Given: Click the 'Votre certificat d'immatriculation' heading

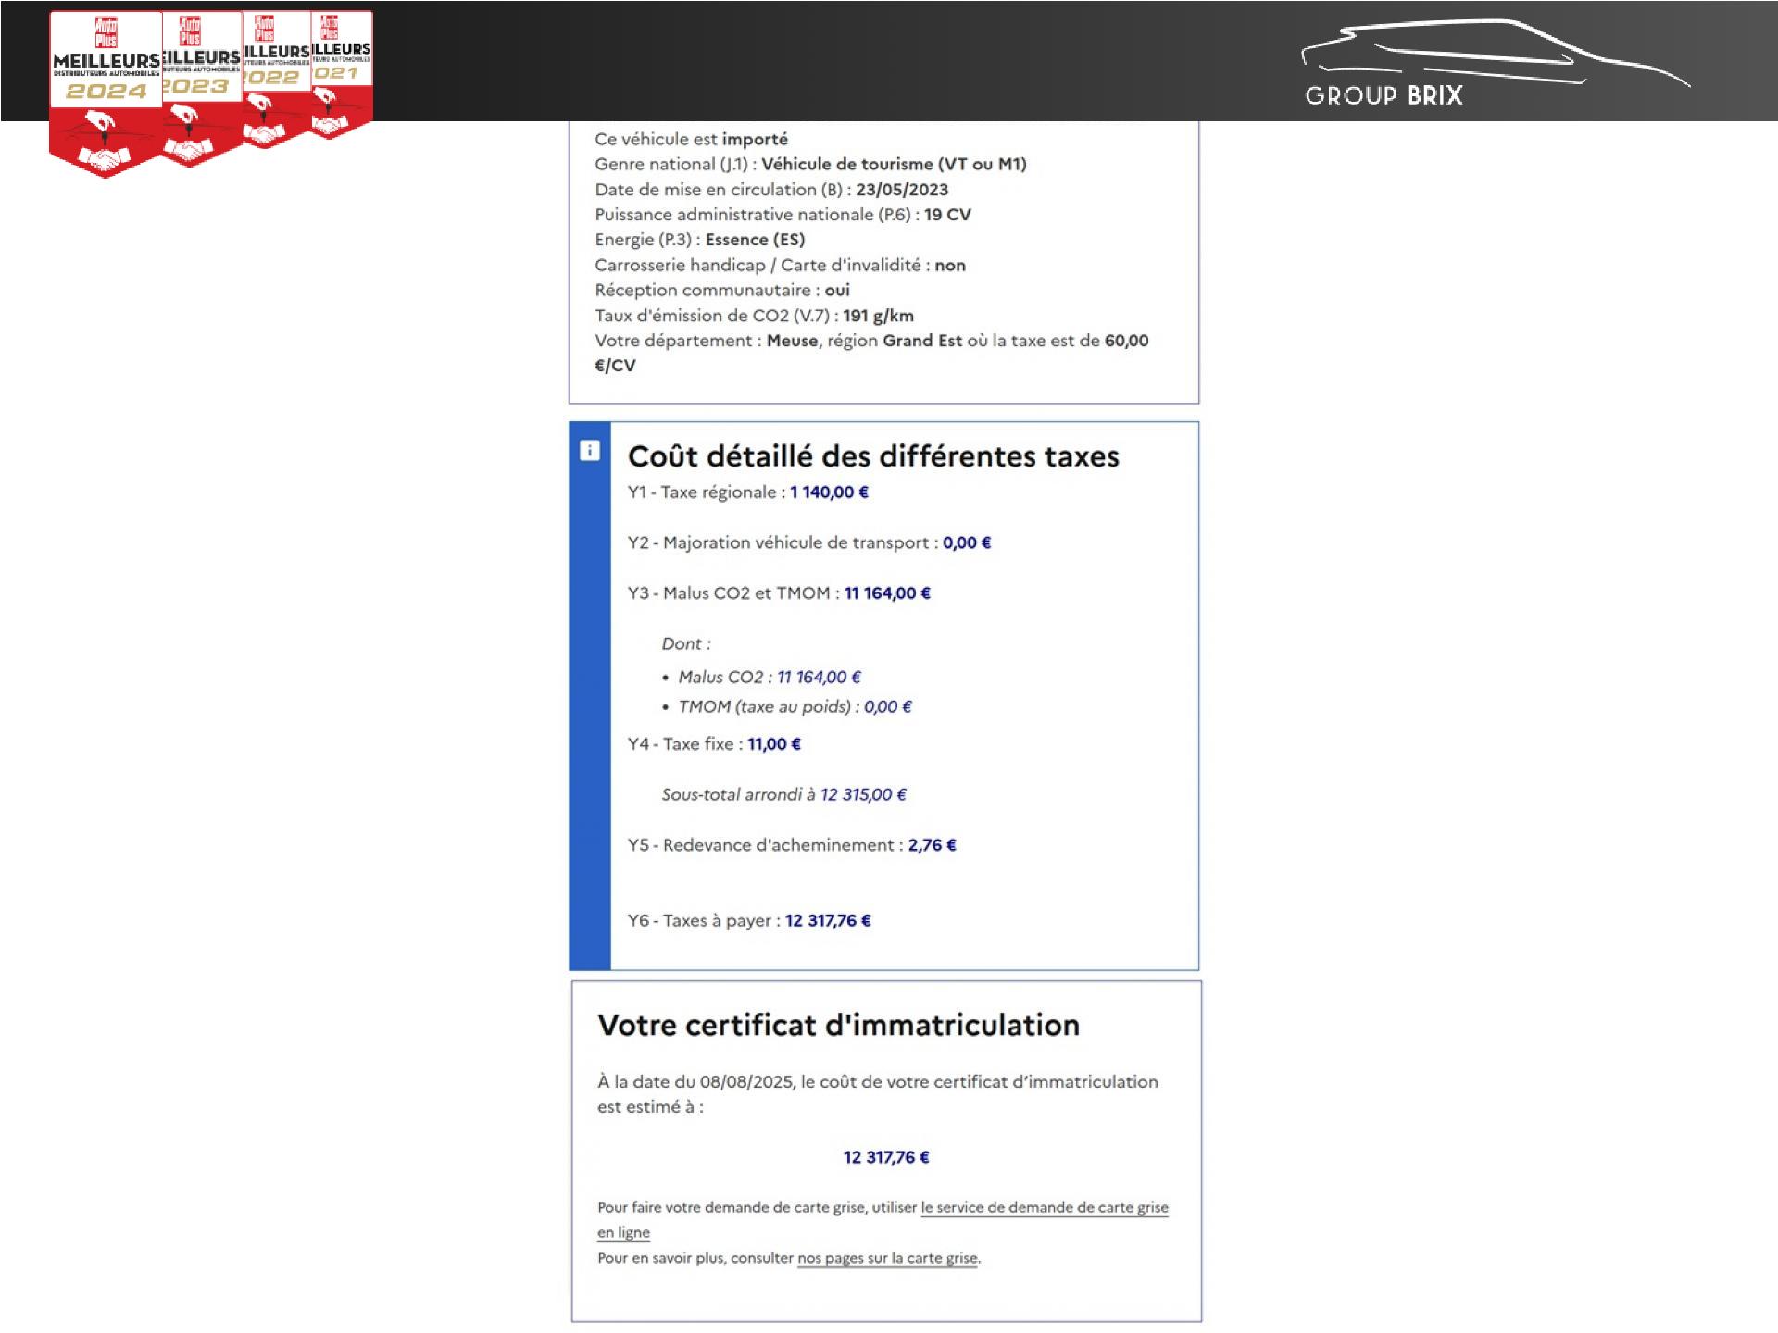Looking at the screenshot, I should click(838, 1025).
